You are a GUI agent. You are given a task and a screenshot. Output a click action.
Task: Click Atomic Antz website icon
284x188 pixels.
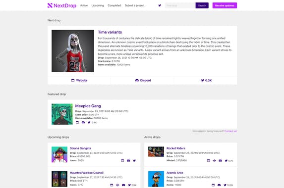(213, 185)
